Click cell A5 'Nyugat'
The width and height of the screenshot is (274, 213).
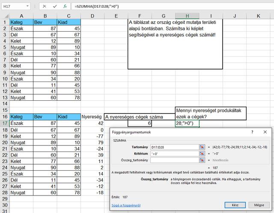point(21,47)
